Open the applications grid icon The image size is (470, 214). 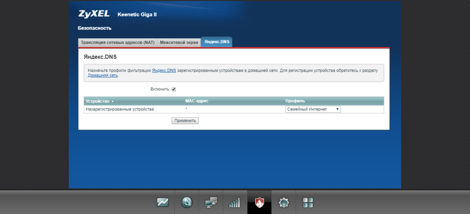pyautogui.click(x=308, y=203)
